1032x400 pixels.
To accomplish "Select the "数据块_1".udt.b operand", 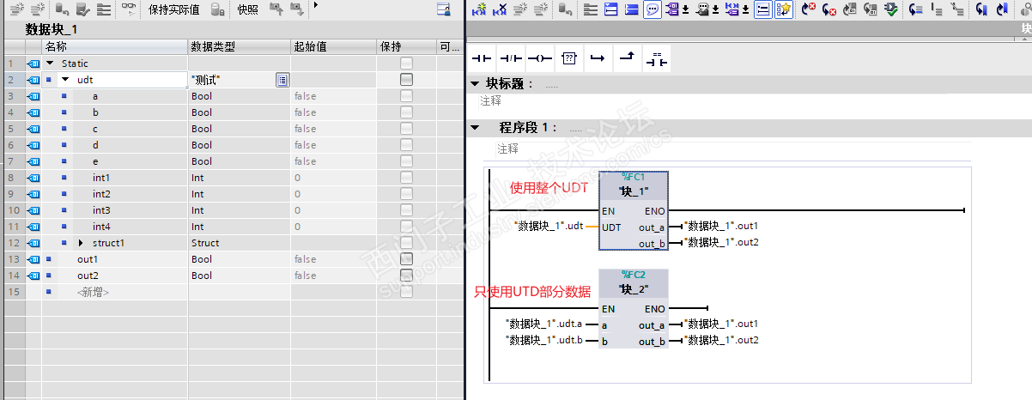I will 544,341.
